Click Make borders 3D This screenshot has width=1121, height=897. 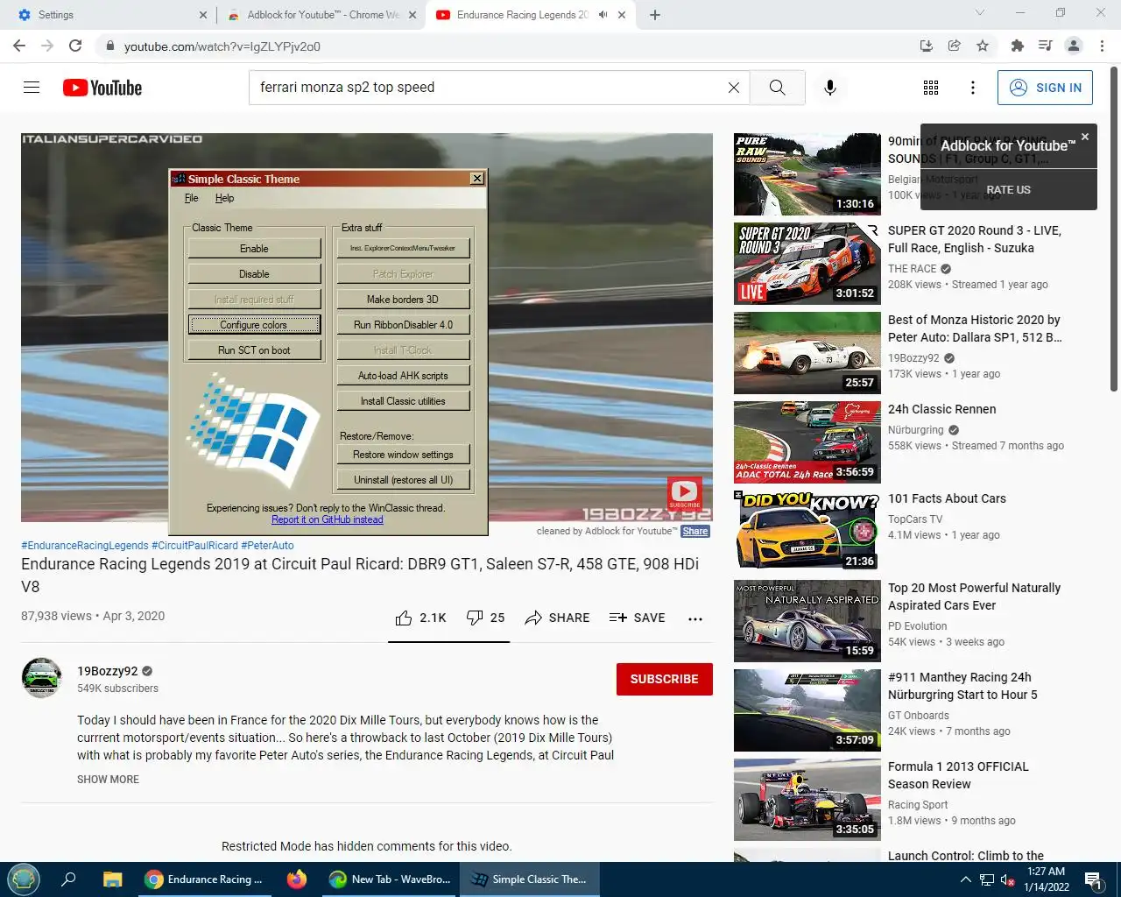(403, 300)
